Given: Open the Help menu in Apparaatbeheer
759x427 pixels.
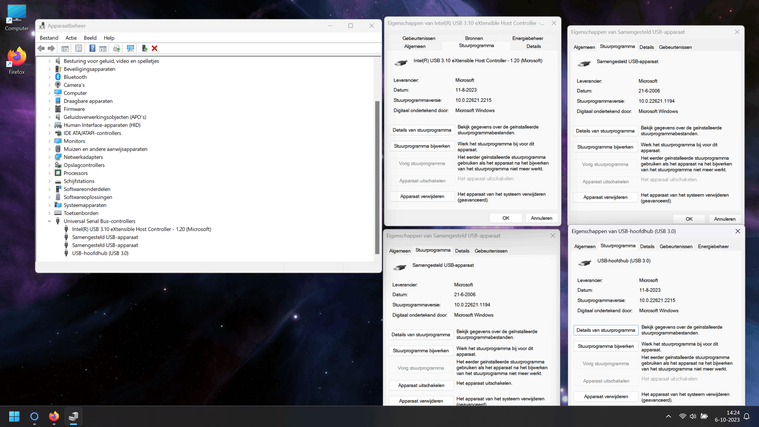Looking at the screenshot, I should [x=109, y=38].
